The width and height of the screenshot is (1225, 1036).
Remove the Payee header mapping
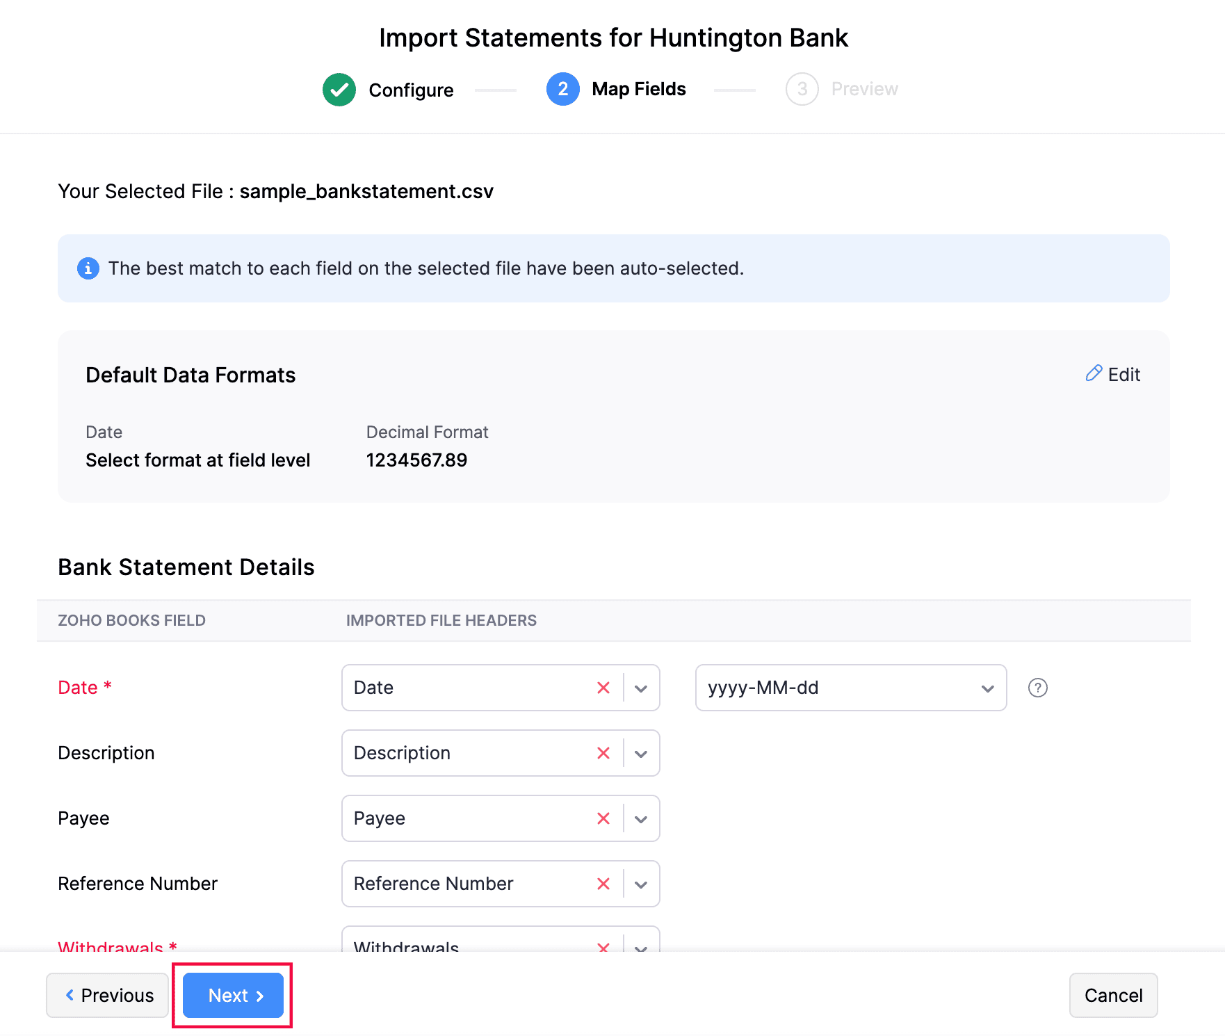click(x=603, y=818)
